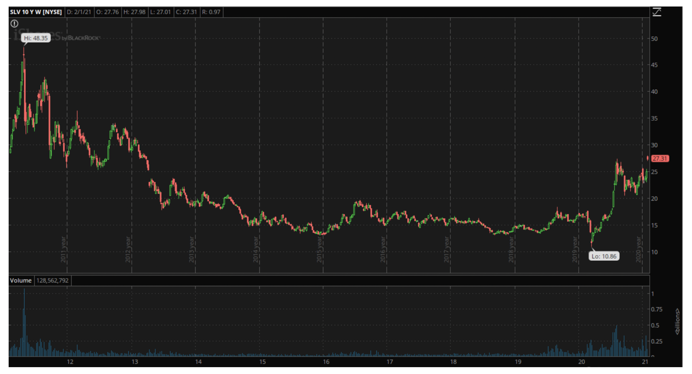Click the 45 price axis label
Viewport: 692px width, 374px height.
pyautogui.click(x=654, y=65)
